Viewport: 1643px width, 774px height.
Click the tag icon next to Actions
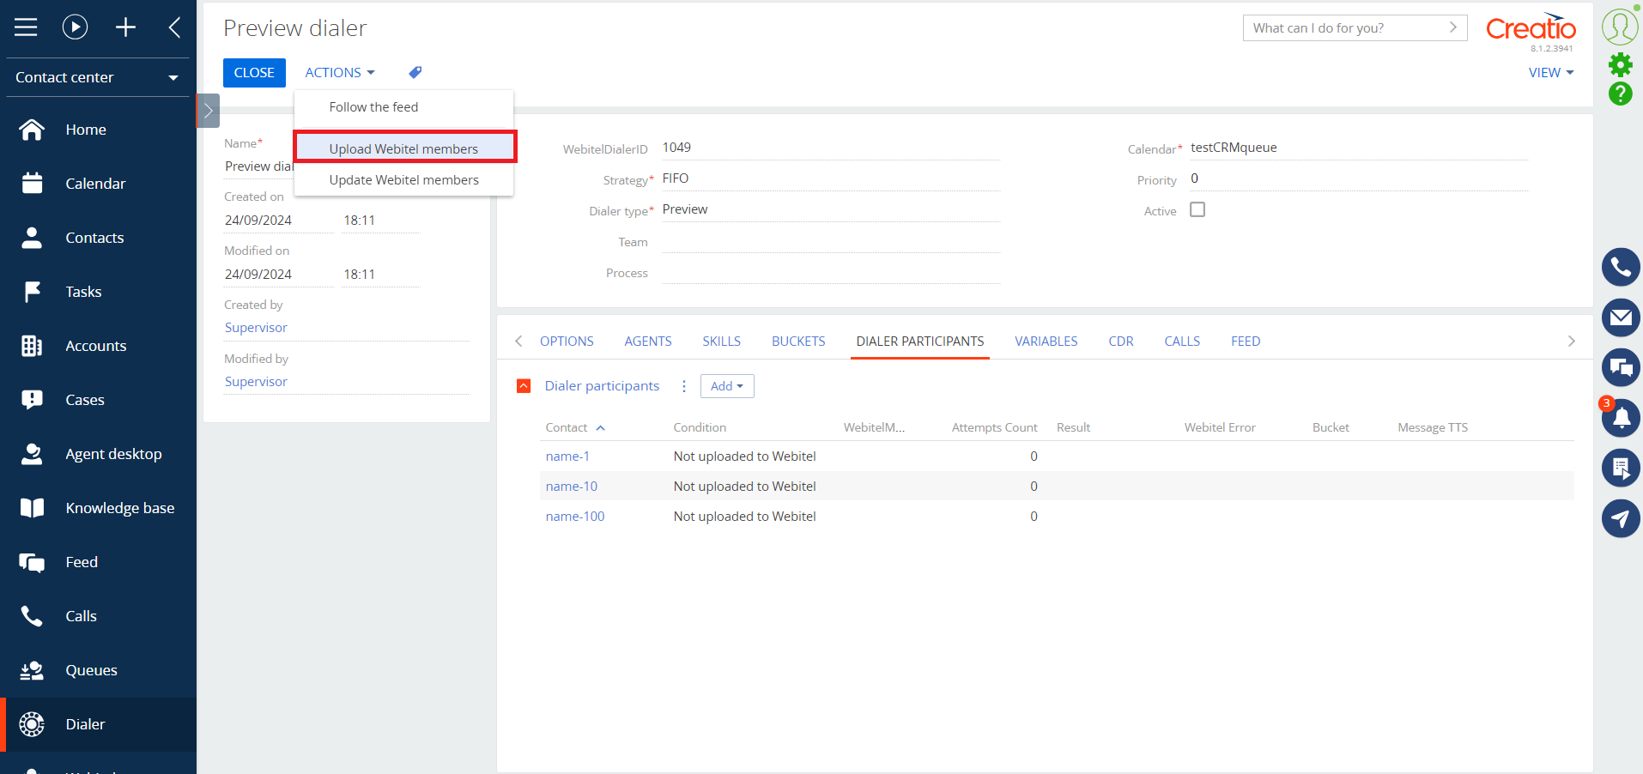(x=415, y=73)
